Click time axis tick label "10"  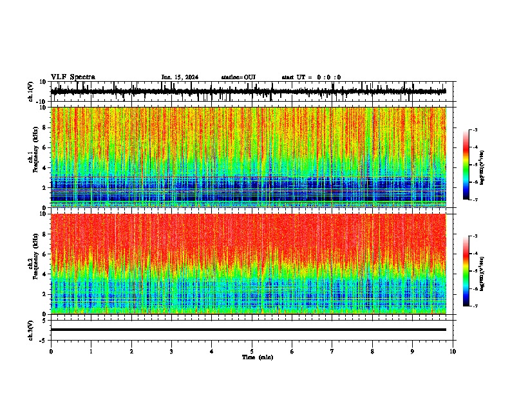(453, 352)
